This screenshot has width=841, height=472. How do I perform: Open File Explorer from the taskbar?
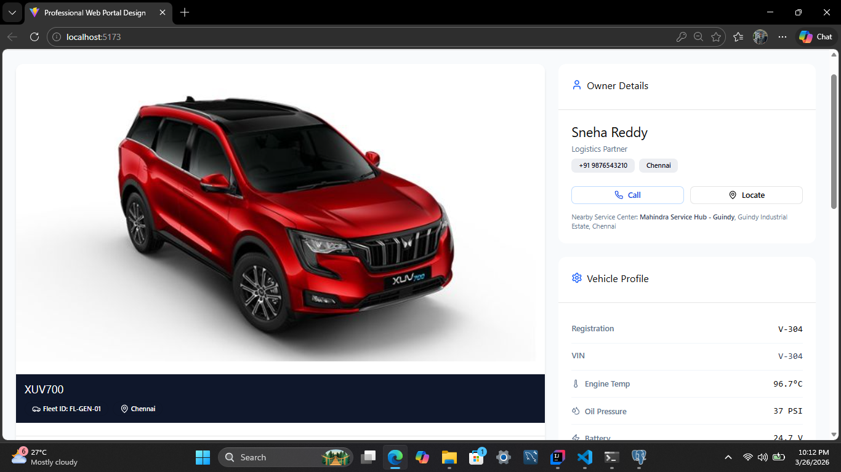click(449, 457)
